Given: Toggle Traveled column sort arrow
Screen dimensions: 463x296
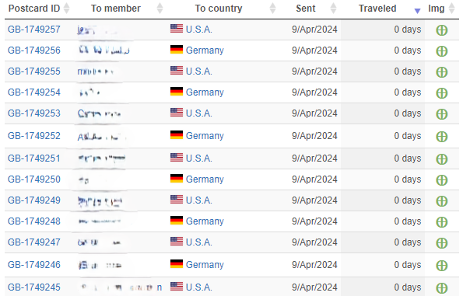Looking at the screenshot, I should (x=417, y=11).
